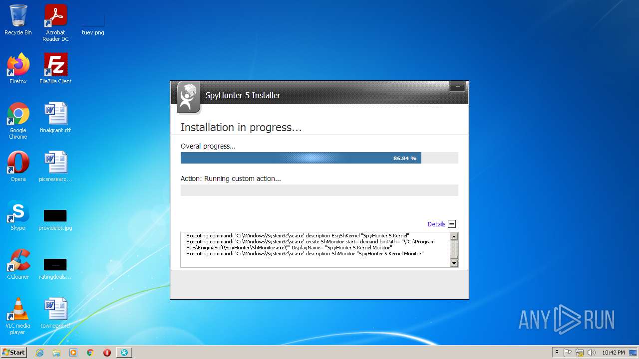Open the Opera browser shortcut
Screen dimensions: 639x359
click(18, 167)
